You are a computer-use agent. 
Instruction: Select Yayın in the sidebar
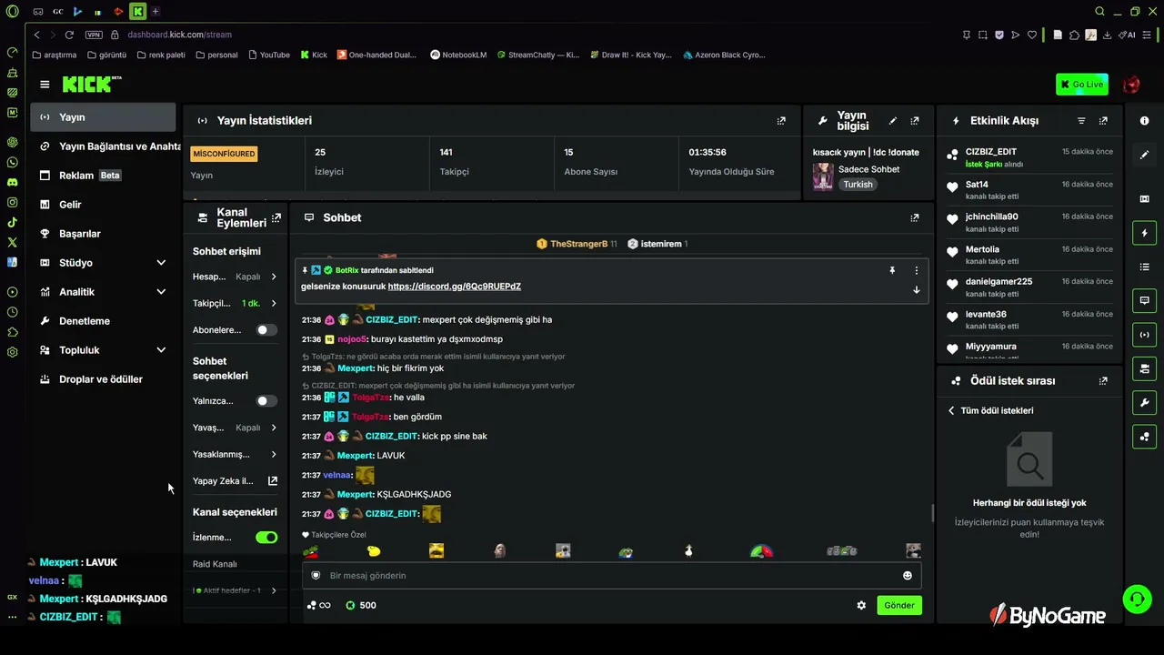click(x=103, y=117)
